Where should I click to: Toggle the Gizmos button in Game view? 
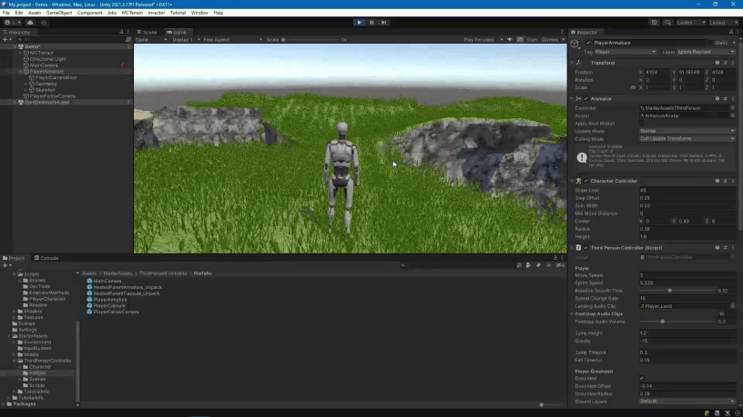[x=550, y=40]
